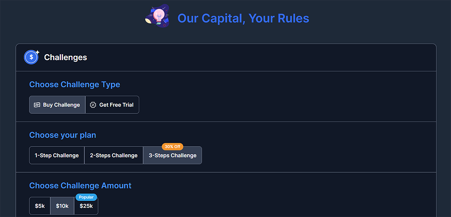Click the blue dollar coin Challenges icon
Viewport: 451px width, 217px height.
(x=31, y=57)
